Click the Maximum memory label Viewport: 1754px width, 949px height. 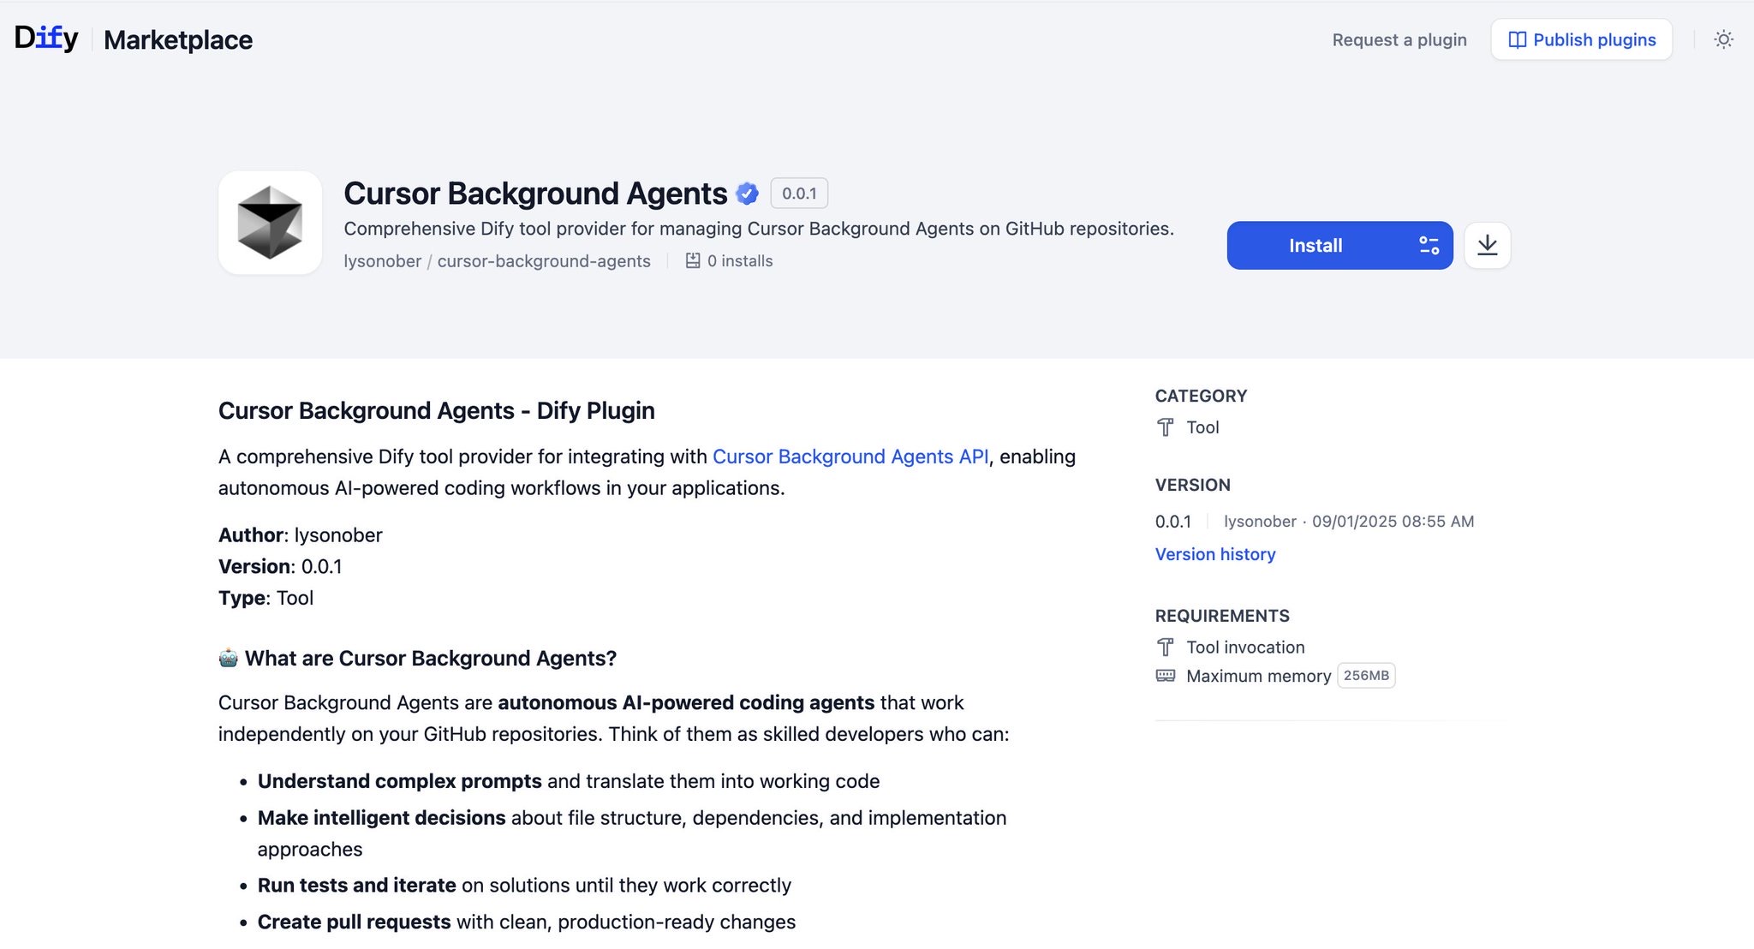1258,676
